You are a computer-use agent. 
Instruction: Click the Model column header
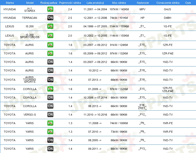(x=30, y=3)
